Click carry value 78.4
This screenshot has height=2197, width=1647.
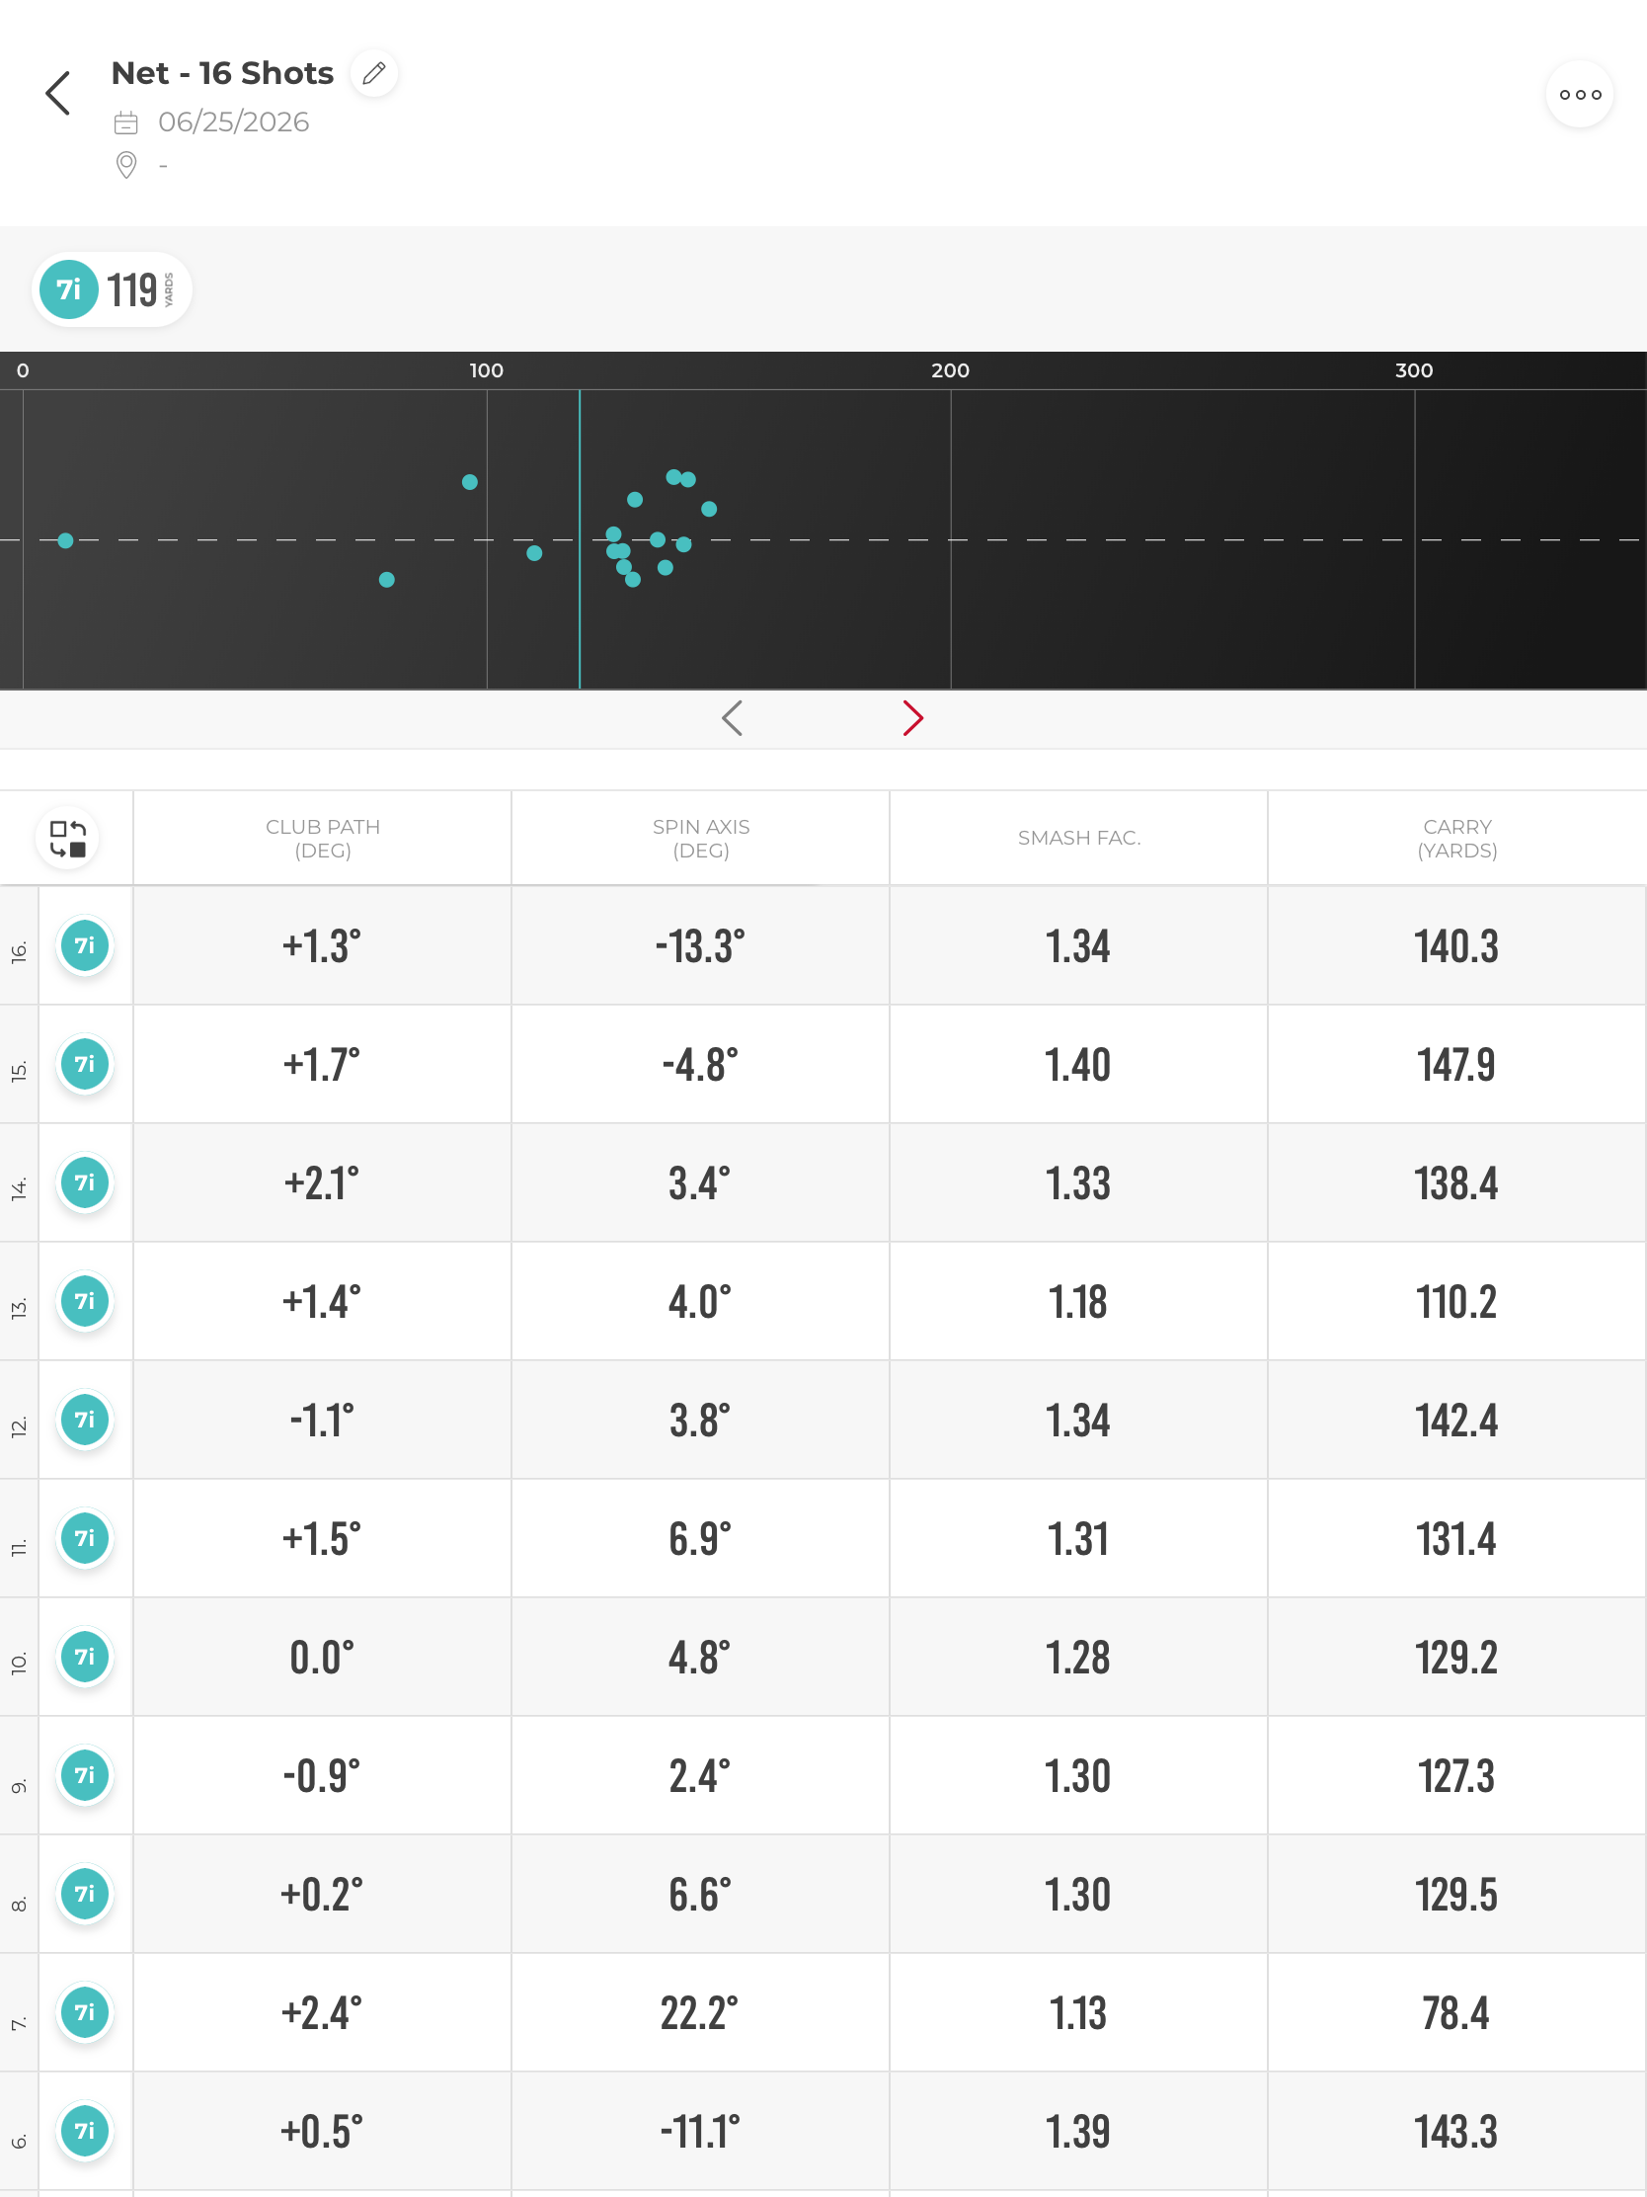click(1456, 2013)
